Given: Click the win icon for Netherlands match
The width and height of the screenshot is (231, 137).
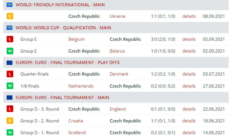Looking at the screenshot, I should click(10, 86).
